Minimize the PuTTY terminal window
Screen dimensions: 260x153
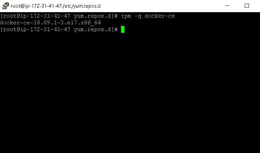[x=227, y=6]
